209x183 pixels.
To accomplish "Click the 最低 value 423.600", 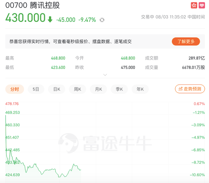I will tap(58, 68).
